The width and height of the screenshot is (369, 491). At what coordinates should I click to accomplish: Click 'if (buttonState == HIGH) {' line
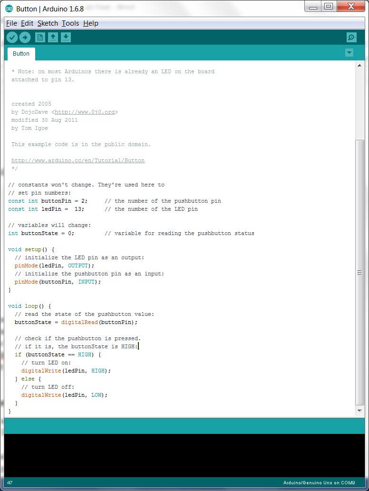58,354
